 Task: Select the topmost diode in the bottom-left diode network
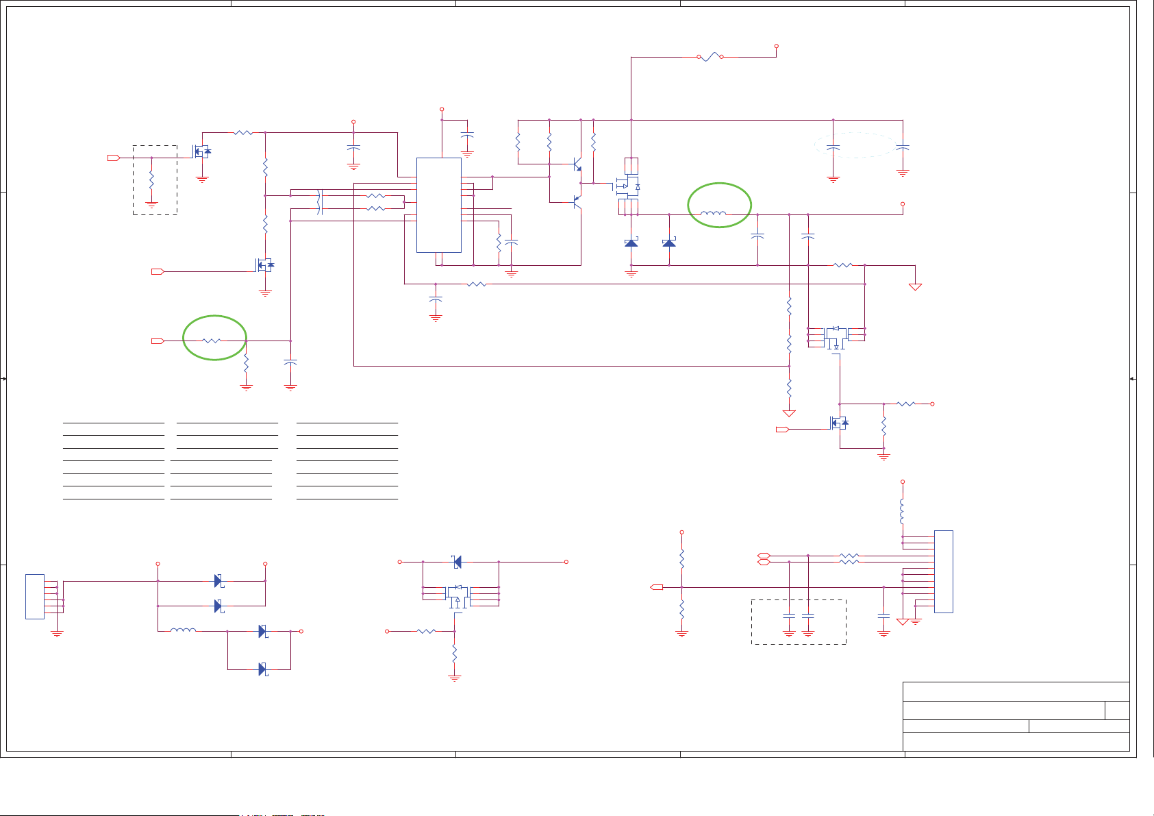pyautogui.click(x=218, y=581)
